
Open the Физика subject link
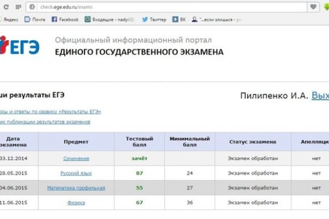(76, 203)
